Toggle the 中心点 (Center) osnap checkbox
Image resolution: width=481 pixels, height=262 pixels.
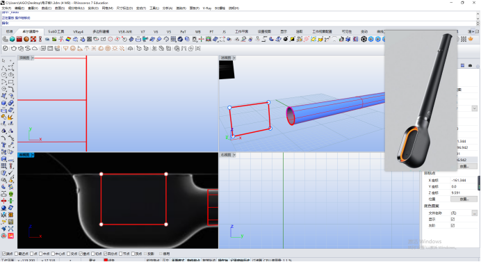click(53, 254)
